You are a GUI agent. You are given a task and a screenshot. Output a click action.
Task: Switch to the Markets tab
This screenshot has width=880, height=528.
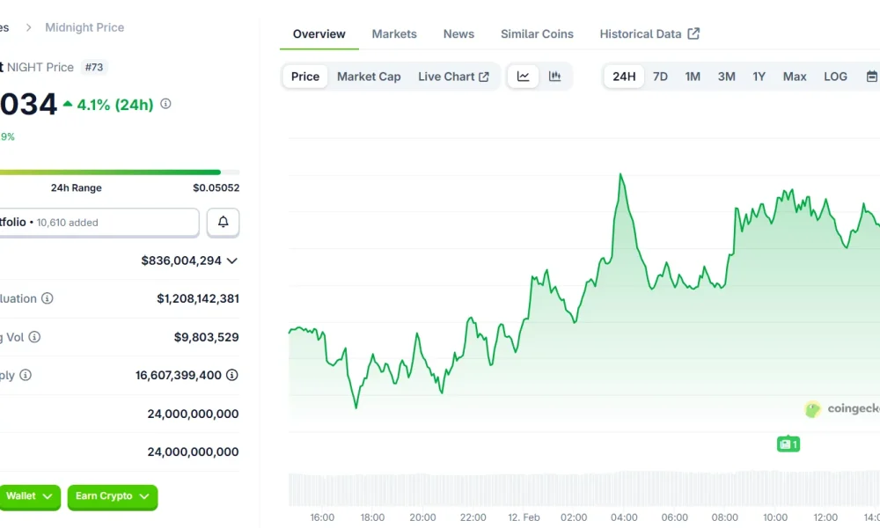coord(394,33)
